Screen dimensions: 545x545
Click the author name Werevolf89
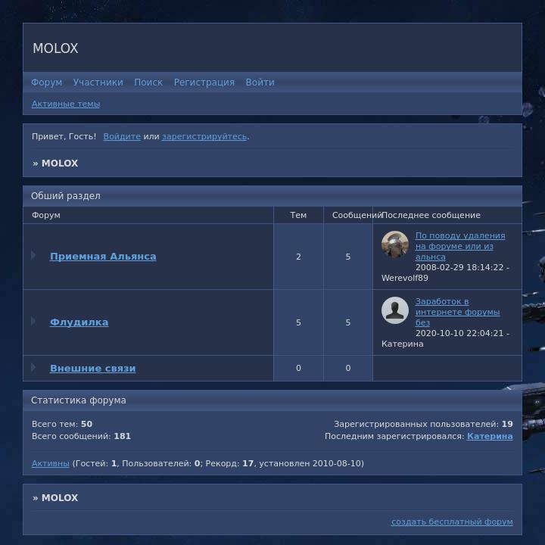click(404, 278)
